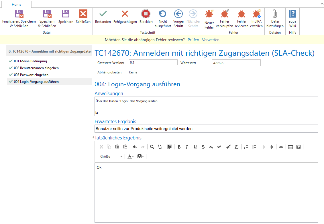Toggle bold formatting in editor
This screenshot has width=324, height=224.
179,147
